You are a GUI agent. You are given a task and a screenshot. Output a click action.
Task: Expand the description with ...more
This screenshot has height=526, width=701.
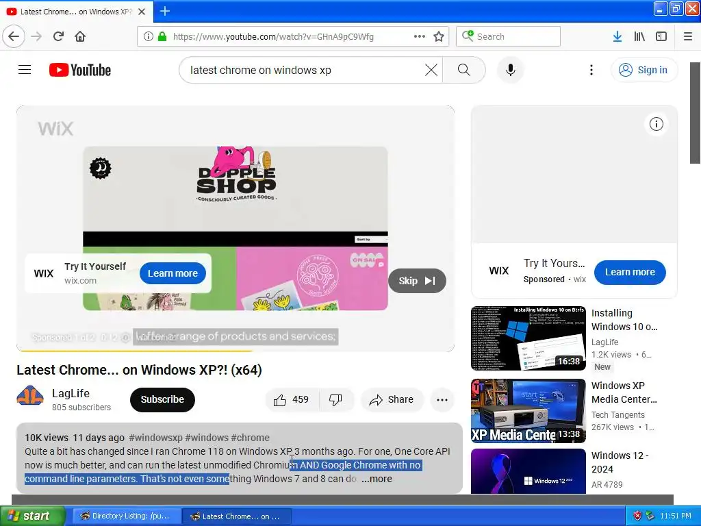[x=377, y=479]
